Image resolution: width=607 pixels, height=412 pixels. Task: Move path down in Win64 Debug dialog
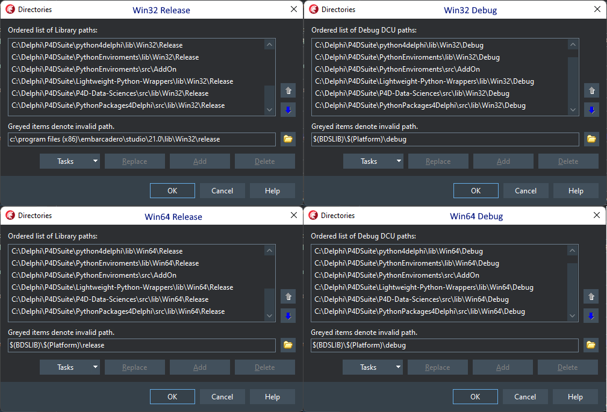click(x=591, y=316)
